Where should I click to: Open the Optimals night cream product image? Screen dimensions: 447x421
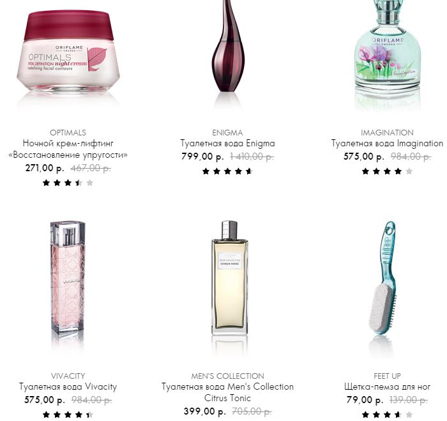(68, 54)
